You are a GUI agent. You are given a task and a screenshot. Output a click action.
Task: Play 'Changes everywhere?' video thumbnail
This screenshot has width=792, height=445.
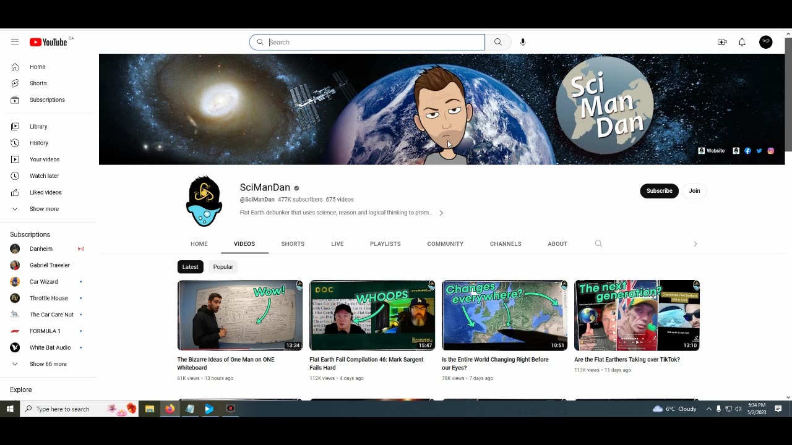click(x=504, y=315)
